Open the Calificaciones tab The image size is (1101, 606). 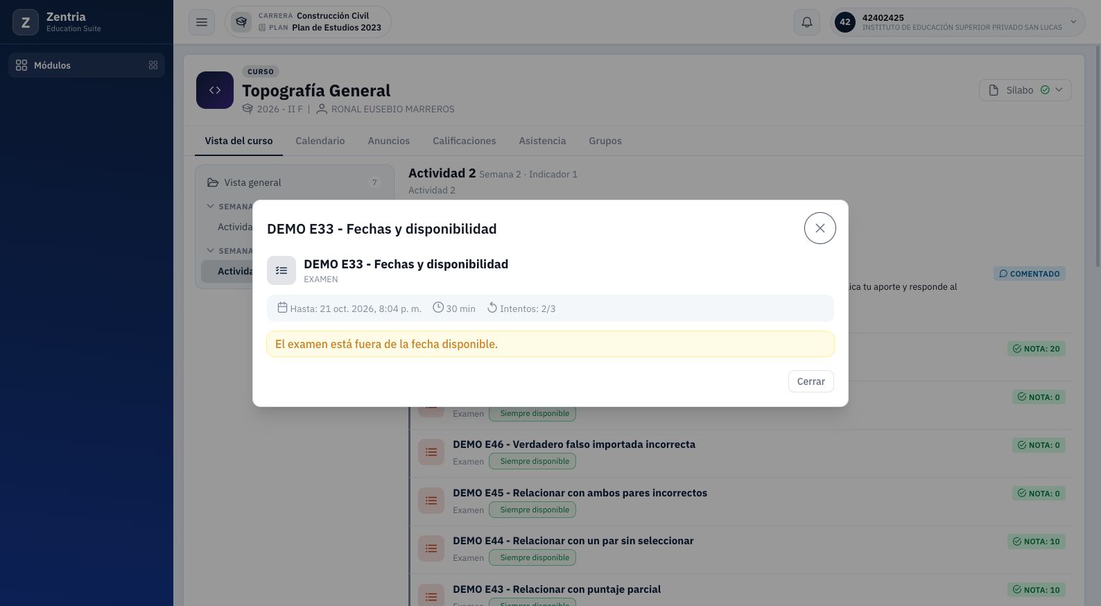pos(465,141)
